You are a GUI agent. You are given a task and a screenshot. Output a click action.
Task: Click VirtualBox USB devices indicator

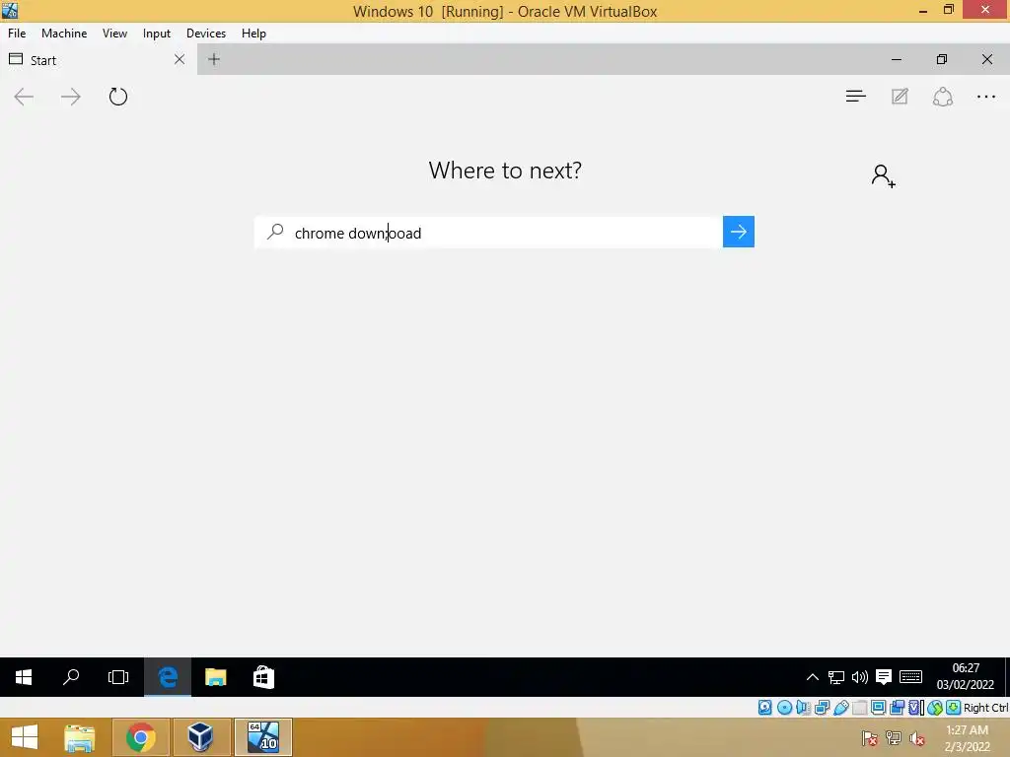[841, 708]
